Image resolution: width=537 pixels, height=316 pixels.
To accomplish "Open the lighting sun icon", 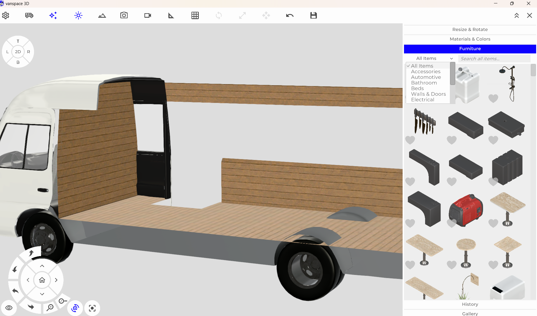I will click(78, 15).
